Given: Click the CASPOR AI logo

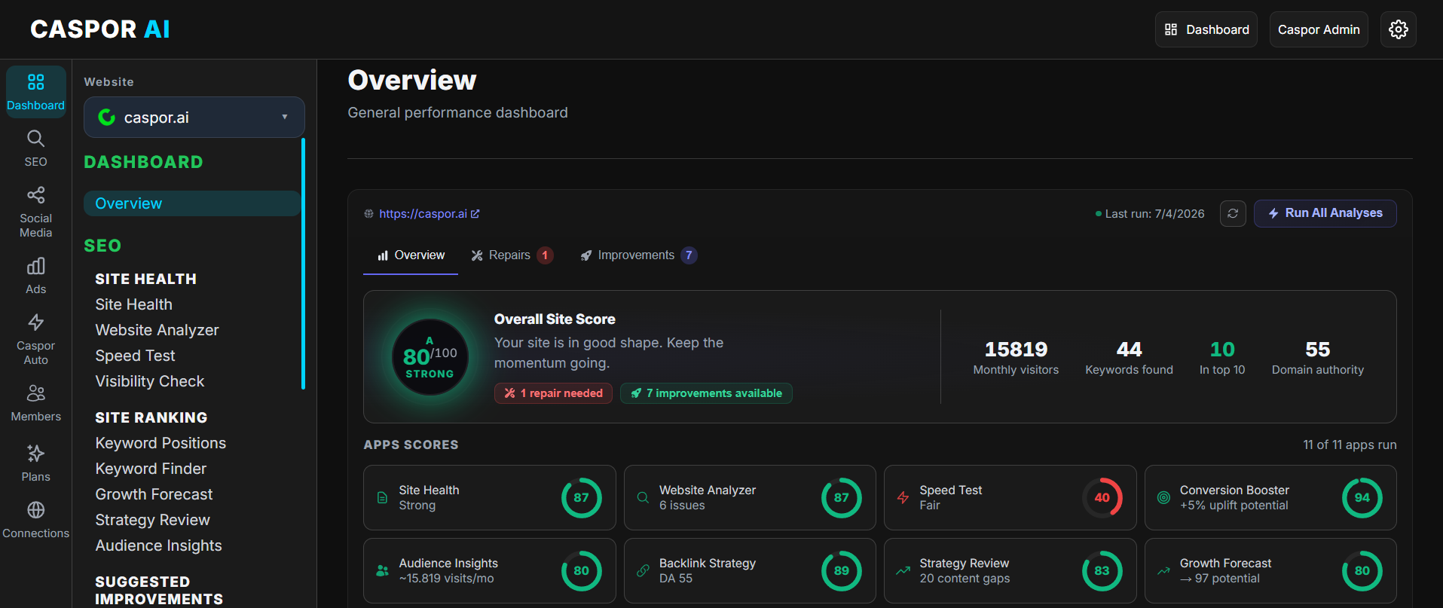Looking at the screenshot, I should (100, 29).
